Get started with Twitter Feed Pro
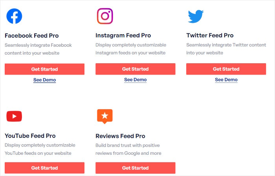Screen dimensions: 275x176 (x=226, y=69)
